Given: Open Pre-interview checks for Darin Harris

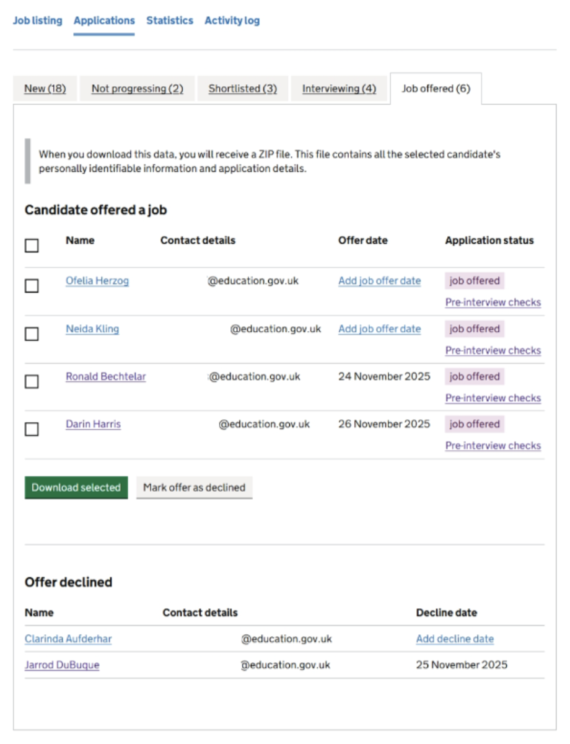Looking at the screenshot, I should coord(493,446).
